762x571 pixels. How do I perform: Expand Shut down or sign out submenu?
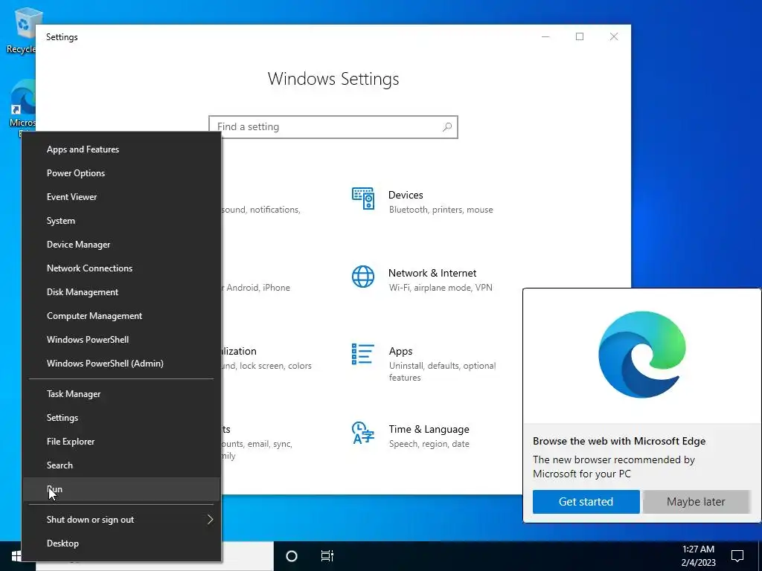[121, 520]
